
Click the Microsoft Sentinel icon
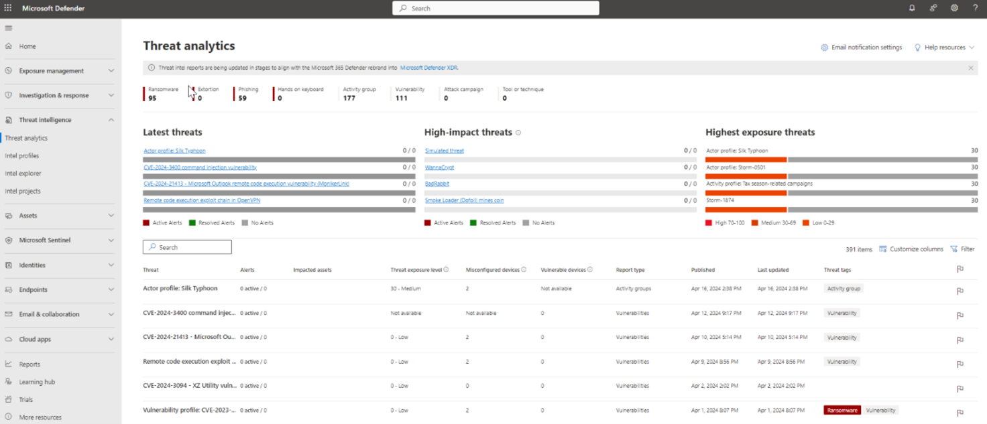[9, 240]
